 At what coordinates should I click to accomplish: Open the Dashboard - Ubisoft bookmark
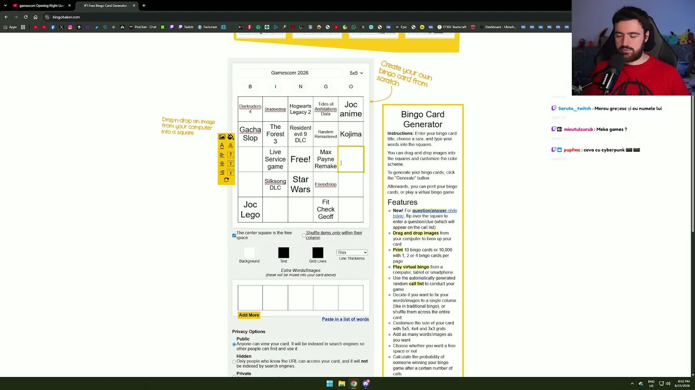click(498, 27)
